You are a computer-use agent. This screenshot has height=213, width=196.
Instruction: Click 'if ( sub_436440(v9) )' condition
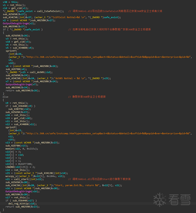pyautogui.click(x=20, y=106)
